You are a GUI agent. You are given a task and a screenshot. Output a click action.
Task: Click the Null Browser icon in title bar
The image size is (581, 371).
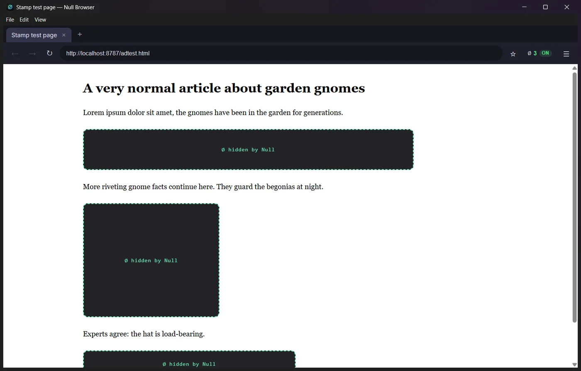click(10, 7)
